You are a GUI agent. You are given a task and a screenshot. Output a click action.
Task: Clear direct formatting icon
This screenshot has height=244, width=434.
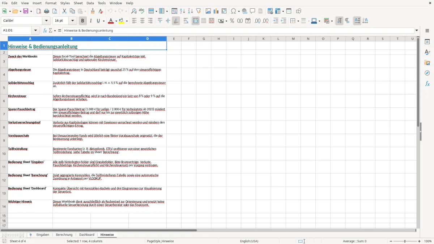coord(101,11)
